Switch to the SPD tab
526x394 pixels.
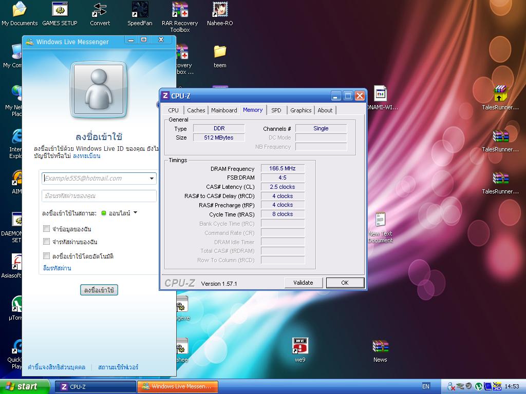click(276, 110)
